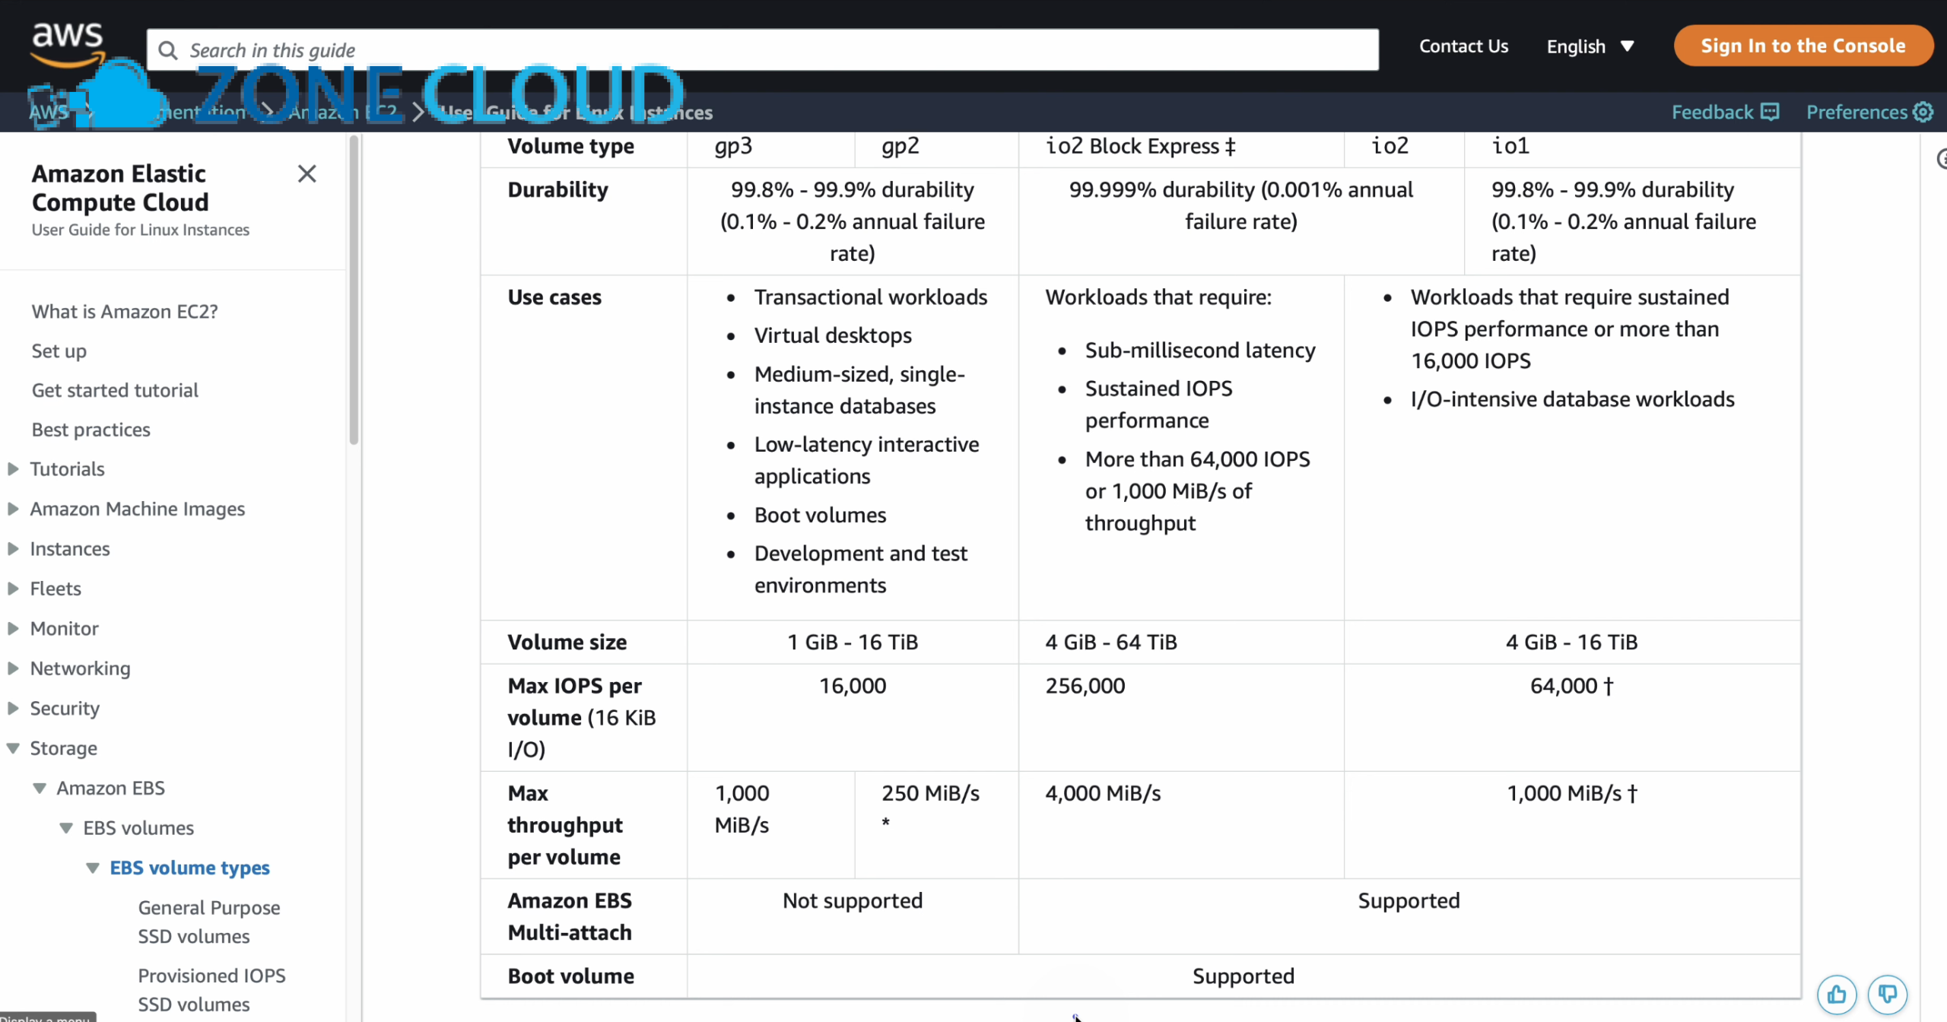Click the sidebar vertical scrollbar
This screenshot has width=1947, height=1022.
(354, 289)
